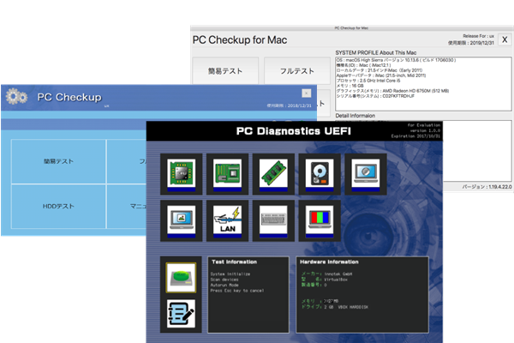Click the 'Detail Informaion' label
The width and height of the screenshot is (514, 343).
(355, 116)
